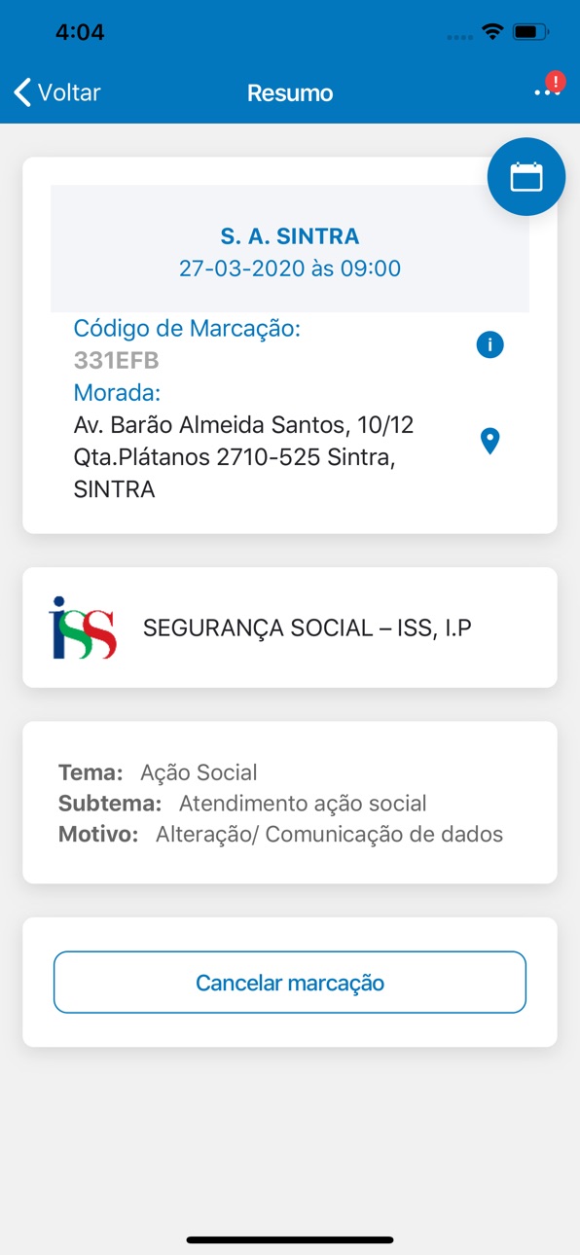Click the ISS Segurança Social logo
The height and width of the screenshot is (1255, 580).
[x=83, y=628]
